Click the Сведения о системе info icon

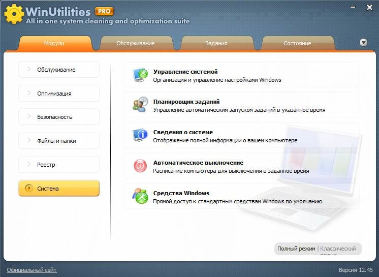click(x=140, y=135)
